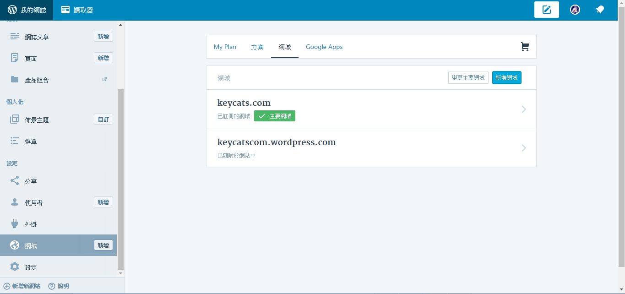This screenshot has width=625, height=294.
Task: Open 分享 sidebar item
Action: click(x=31, y=181)
